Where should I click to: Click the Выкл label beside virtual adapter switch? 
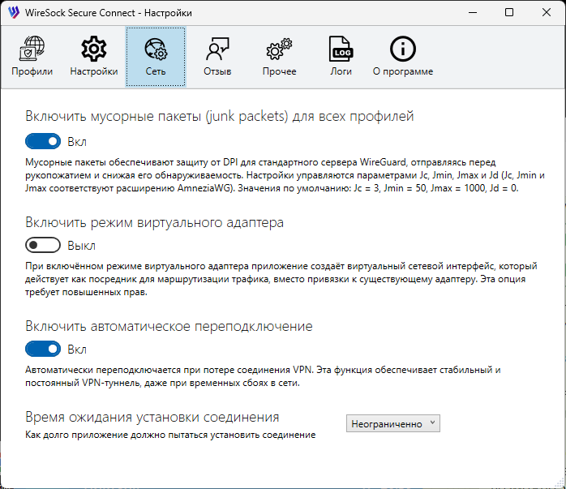pyautogui.click(x=82, y=246)
